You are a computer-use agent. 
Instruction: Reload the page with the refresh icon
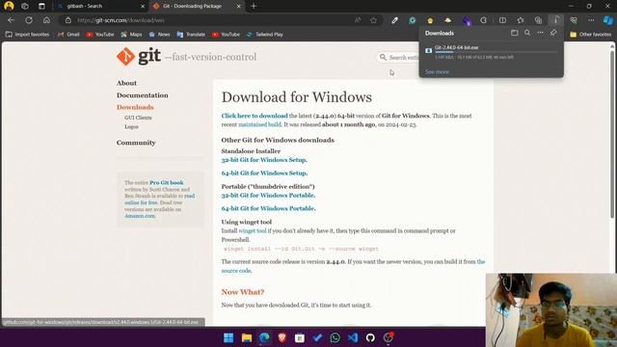pyautogui.click(x=29, y=20)
